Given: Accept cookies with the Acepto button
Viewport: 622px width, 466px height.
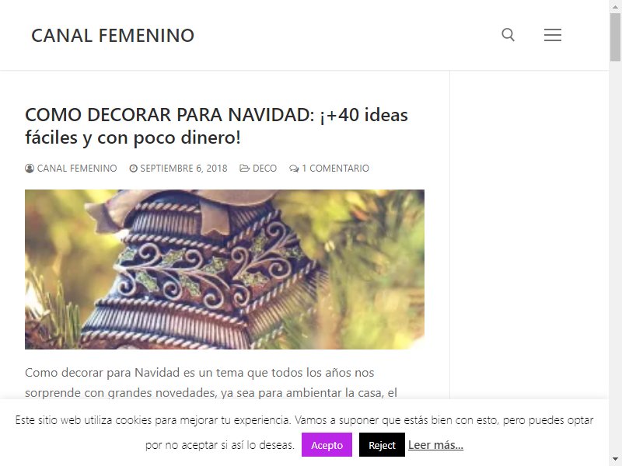Looking at the screenshot, I should point(327,444).
